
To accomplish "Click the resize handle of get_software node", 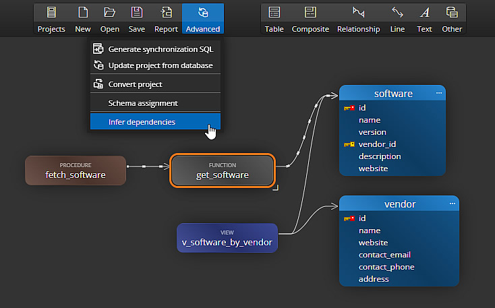I will pyautogui.click(x=276, y=188).
